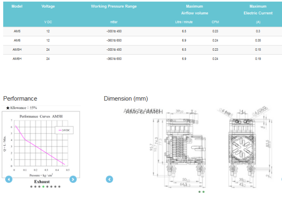
Task: Select the first Dimension carousel dot
Action: [x=200, y=192]
